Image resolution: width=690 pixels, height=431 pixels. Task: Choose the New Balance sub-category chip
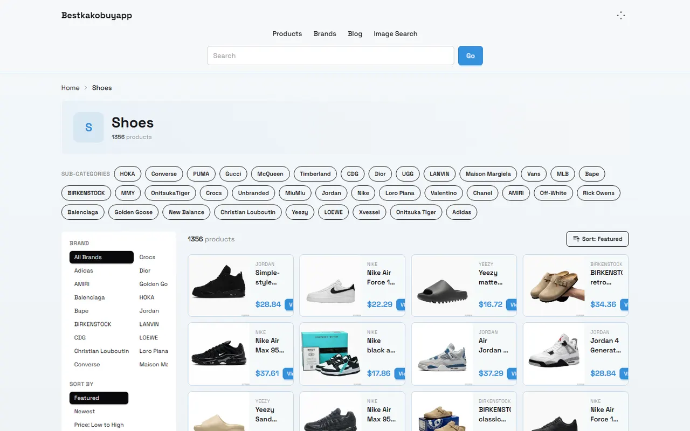coord(187,212)
